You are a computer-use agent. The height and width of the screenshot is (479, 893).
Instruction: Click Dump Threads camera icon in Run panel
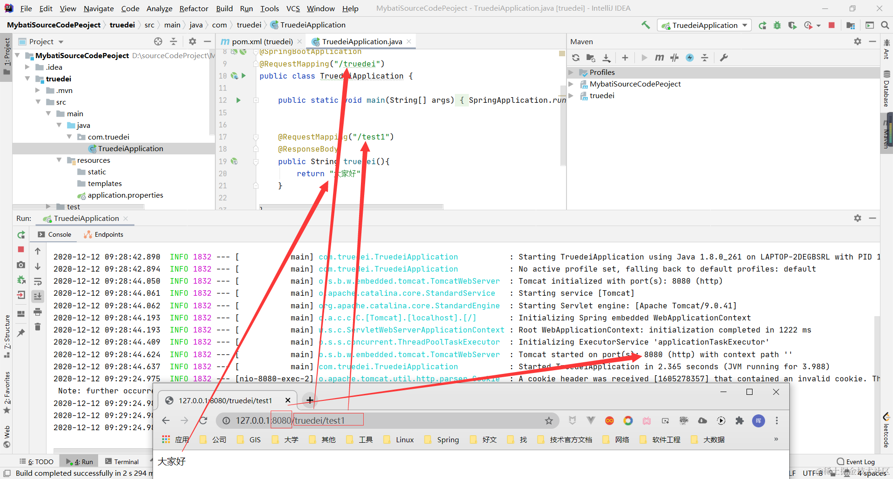click(21, 265)
